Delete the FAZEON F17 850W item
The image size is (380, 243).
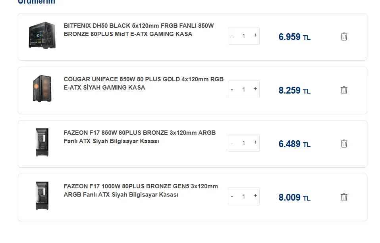click(x=344, y=144)
